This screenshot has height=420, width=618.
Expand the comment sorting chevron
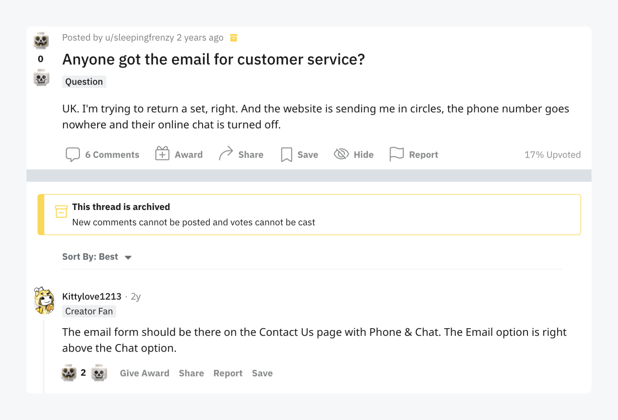click(128, 257)
